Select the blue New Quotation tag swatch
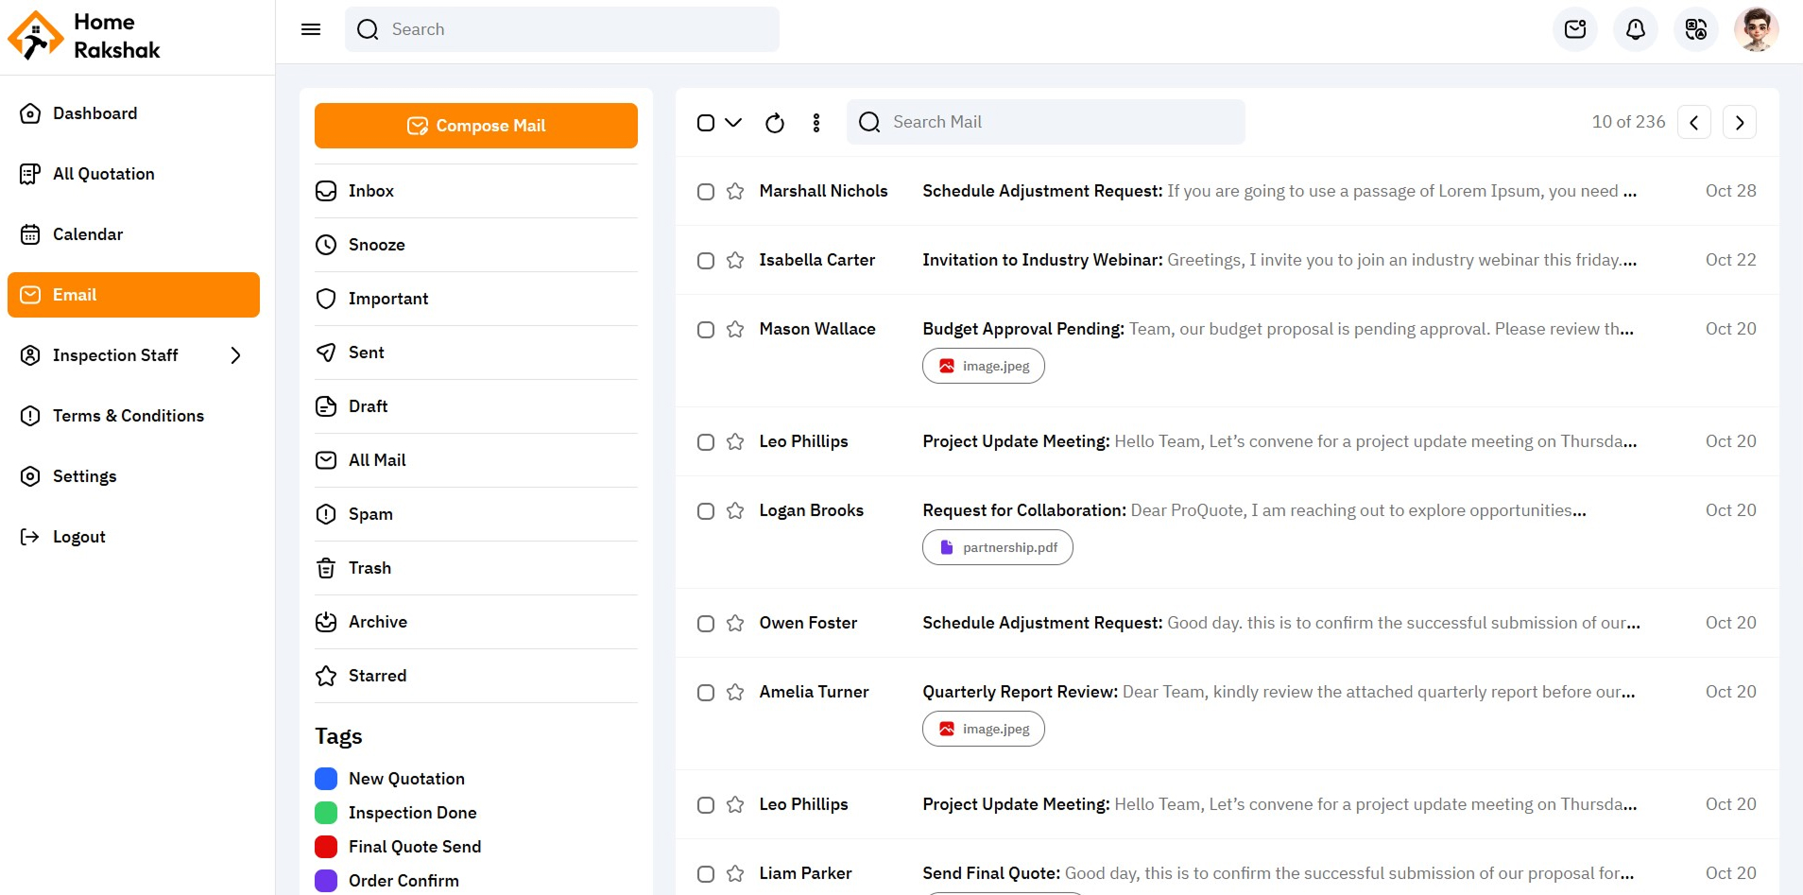 click(x=326, y=779)
